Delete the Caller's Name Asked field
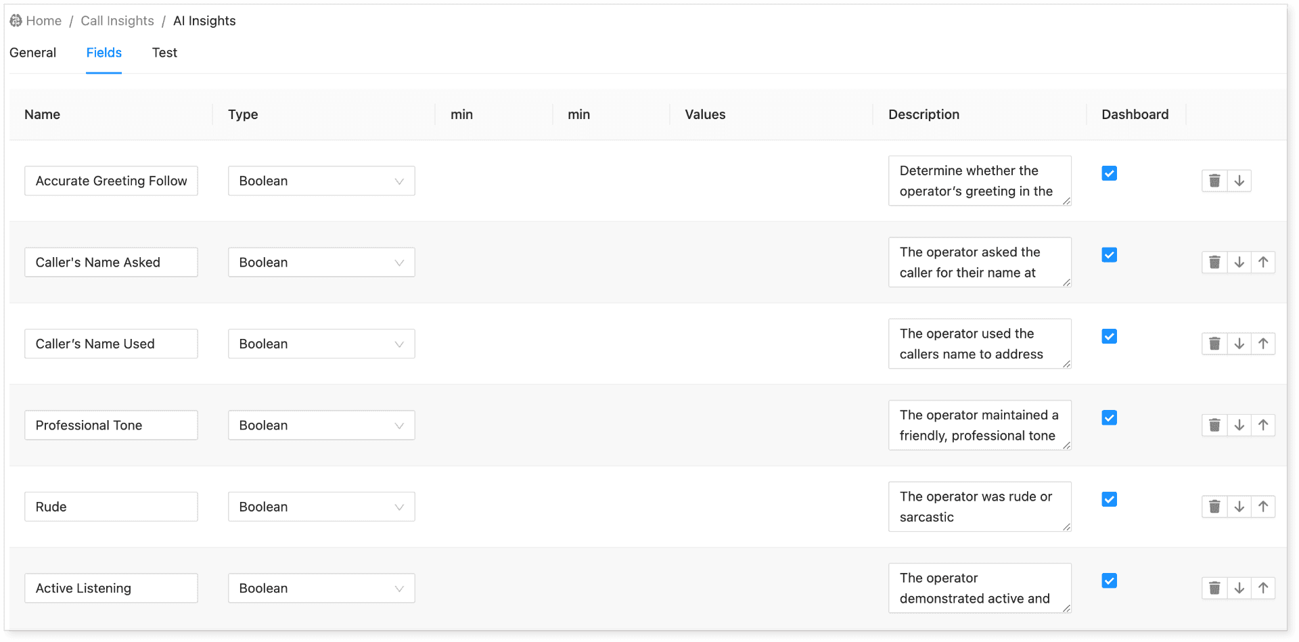The image size is (1299, 642). tap(1214, 262)
